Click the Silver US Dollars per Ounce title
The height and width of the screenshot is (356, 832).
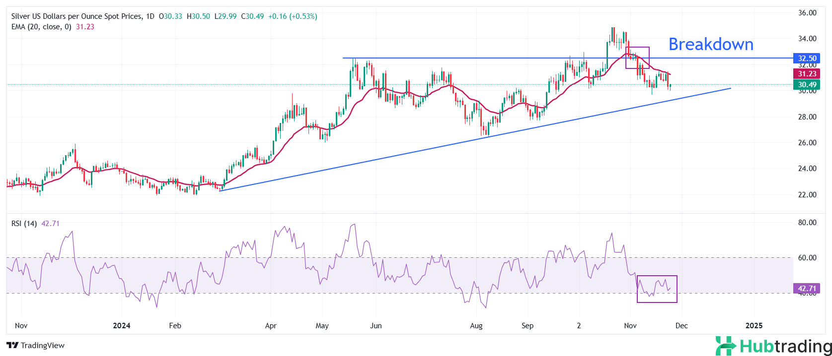point(76,16)
